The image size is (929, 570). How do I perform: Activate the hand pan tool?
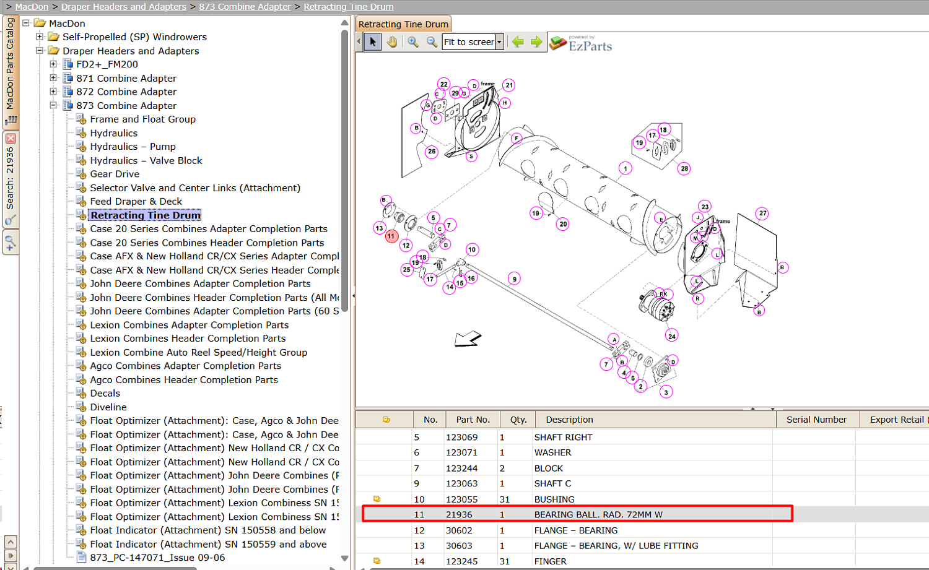[392, 42]
